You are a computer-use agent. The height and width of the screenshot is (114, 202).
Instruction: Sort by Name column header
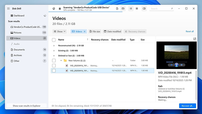click(61, 40)
